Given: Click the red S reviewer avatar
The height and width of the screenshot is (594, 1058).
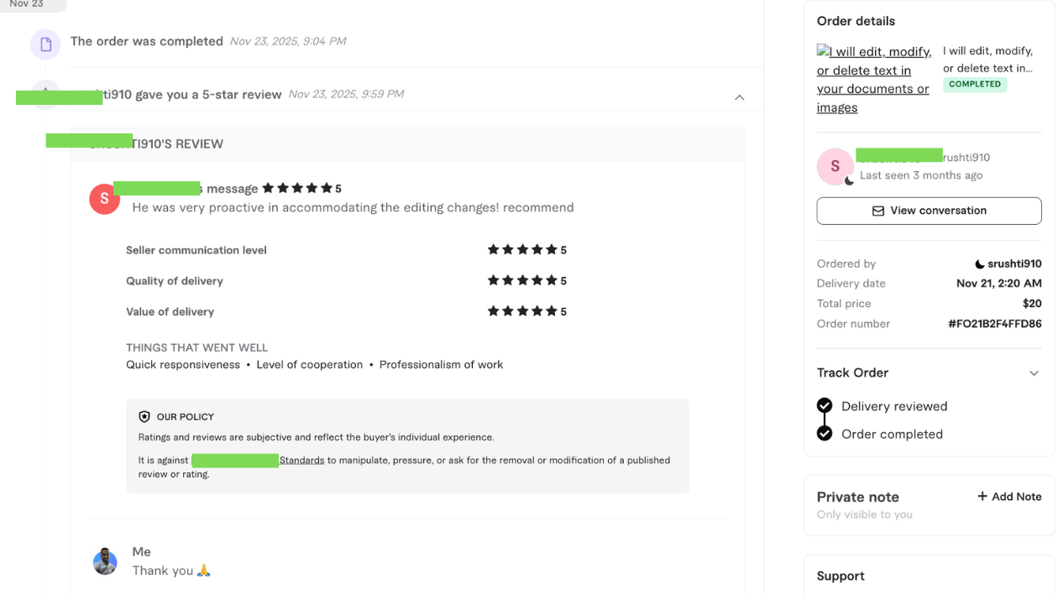Looking at the screenshot, I should point(104,199).
